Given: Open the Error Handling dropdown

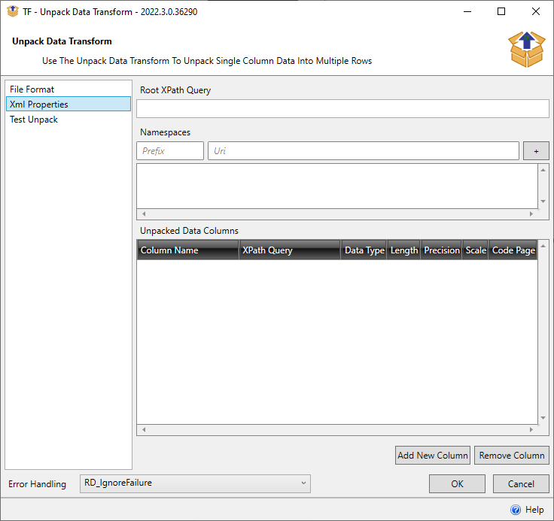Looking at the screenshot, I should (195, 483).
